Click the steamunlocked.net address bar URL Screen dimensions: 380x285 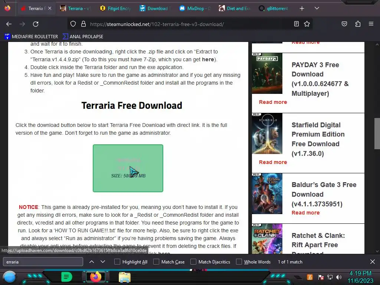click(x=157, y=24)
